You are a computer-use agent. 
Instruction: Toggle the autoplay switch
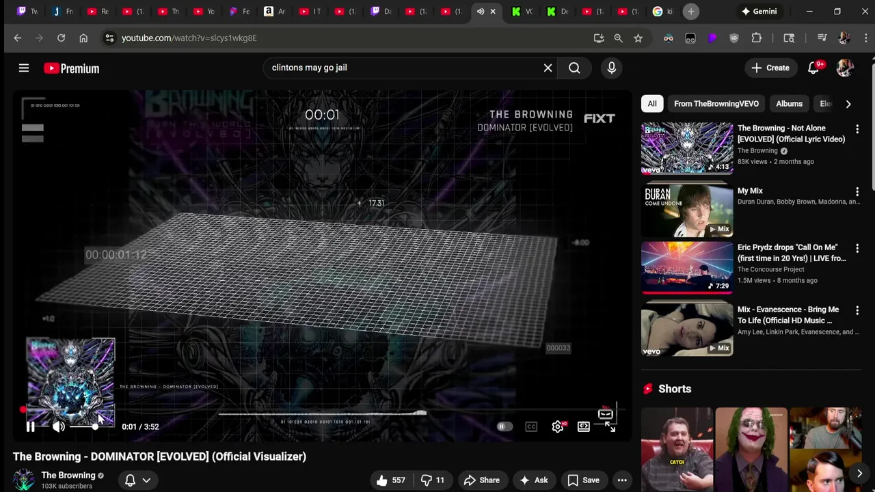coord(504,426)
